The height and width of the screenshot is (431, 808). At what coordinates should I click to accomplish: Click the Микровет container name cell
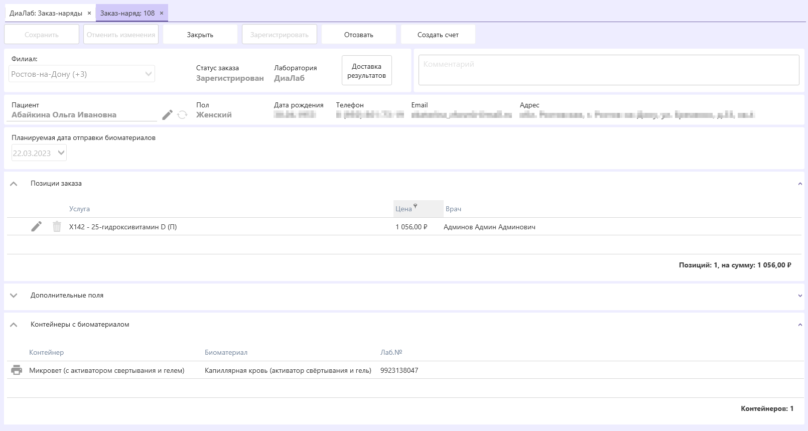[x=107, y=370]
